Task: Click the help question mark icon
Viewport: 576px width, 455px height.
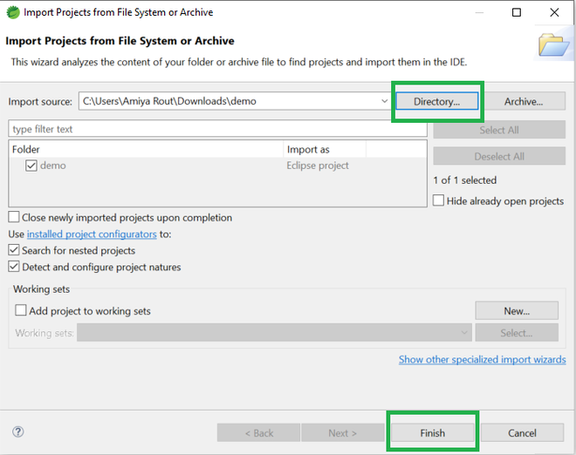Action: (x=17, y=432)
